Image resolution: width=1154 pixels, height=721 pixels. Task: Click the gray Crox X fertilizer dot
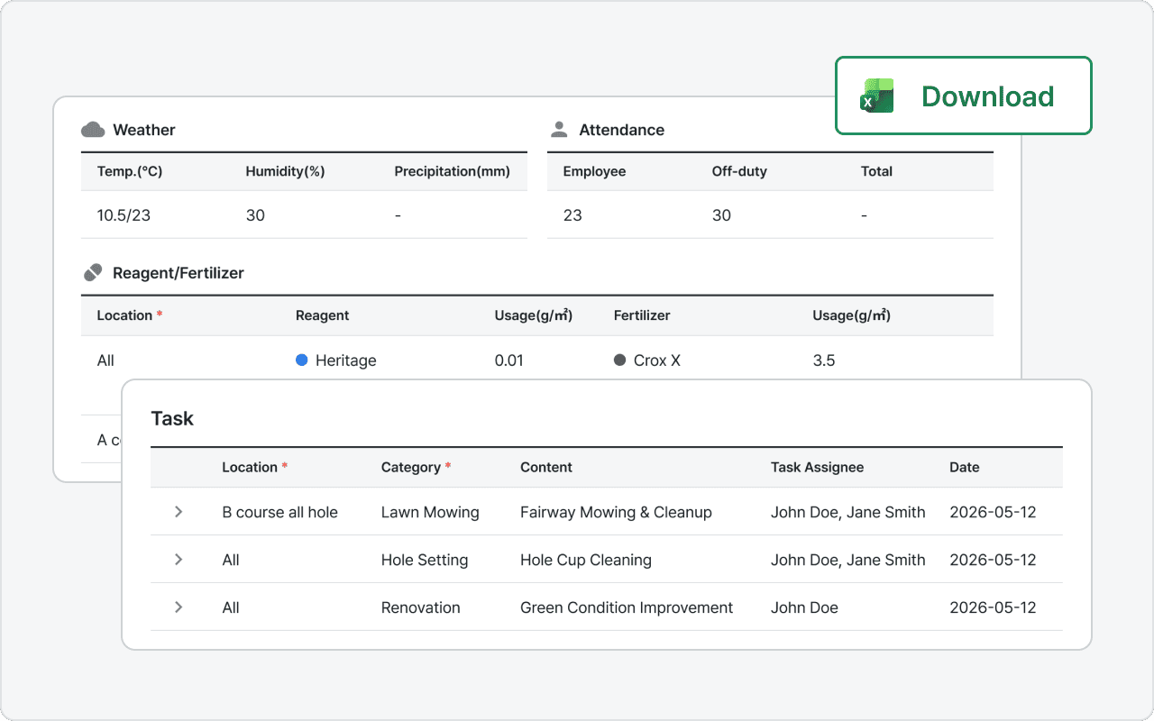619,360
